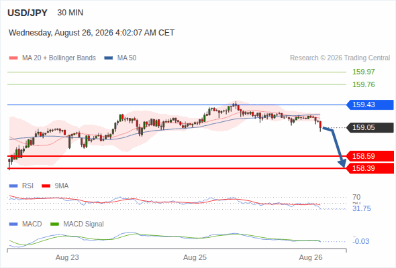Image resolution: width=396 pixels, height=268 pixels.
Task: Click the red 9MA legend swatch
Action: pyautogui.click(x=46, y=186)
